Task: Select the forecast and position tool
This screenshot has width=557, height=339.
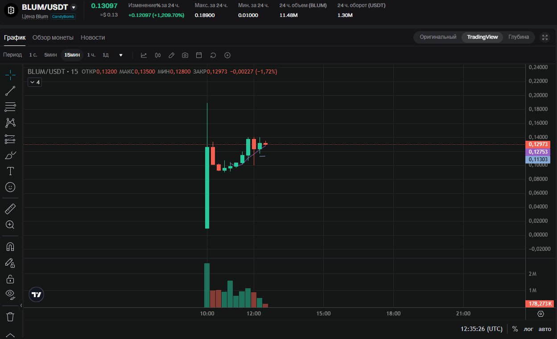Action: pyautogui.click(x=10, y=139)
